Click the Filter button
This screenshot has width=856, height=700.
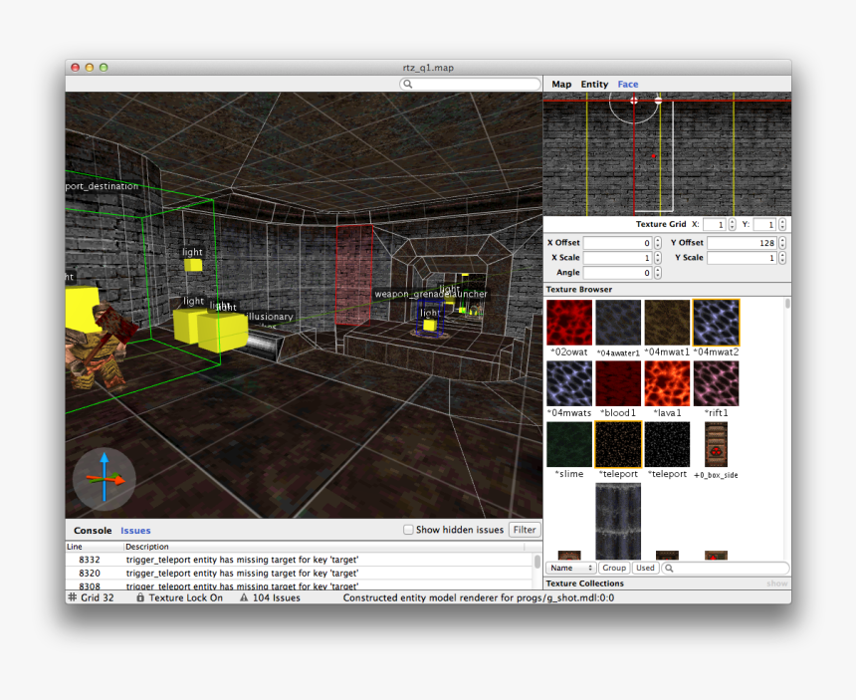coord(525,530)
